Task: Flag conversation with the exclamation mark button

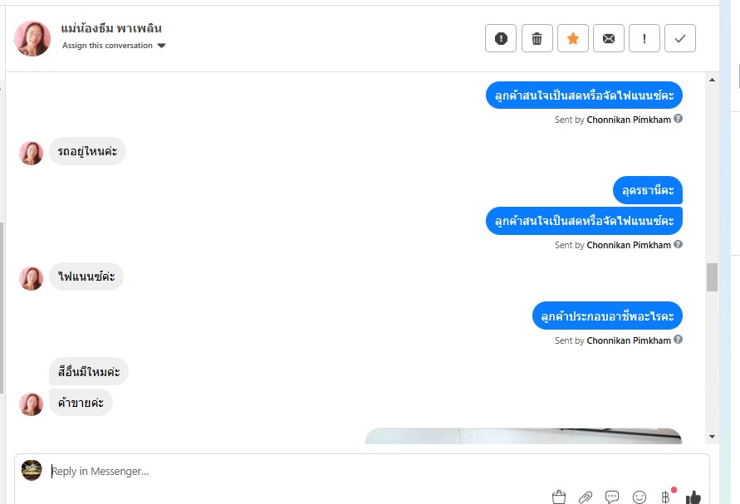Action: [x=644, y=38]
